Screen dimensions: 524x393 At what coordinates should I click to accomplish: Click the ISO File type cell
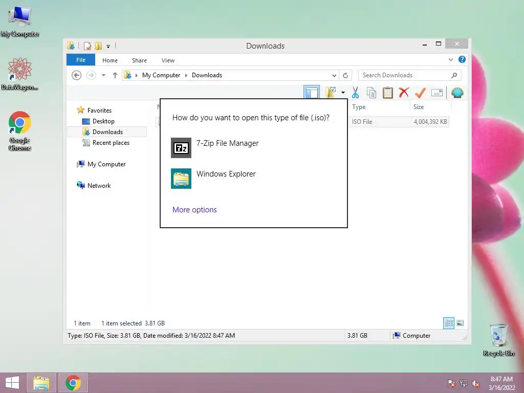(x=362, y=122)
